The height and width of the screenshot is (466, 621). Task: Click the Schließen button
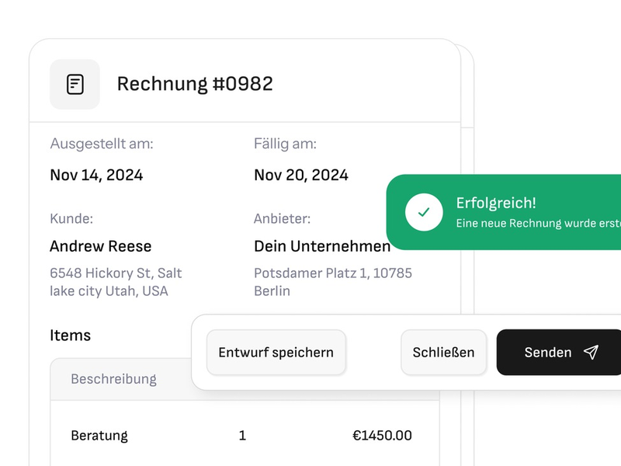point(443,352)
